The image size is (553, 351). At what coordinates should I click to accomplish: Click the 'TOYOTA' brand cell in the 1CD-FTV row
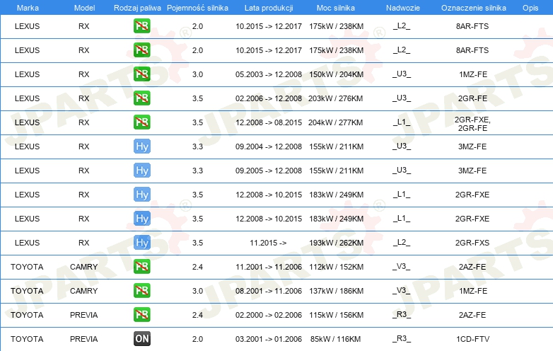[27, 339]
